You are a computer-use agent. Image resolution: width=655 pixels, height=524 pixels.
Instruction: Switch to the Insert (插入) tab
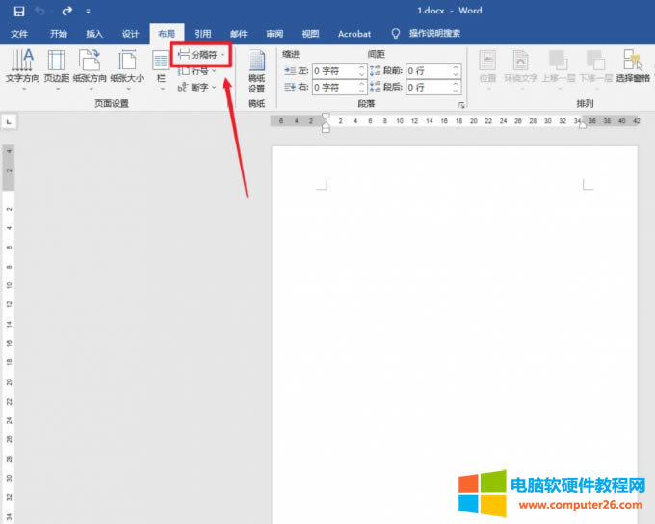tap(94, 34)
